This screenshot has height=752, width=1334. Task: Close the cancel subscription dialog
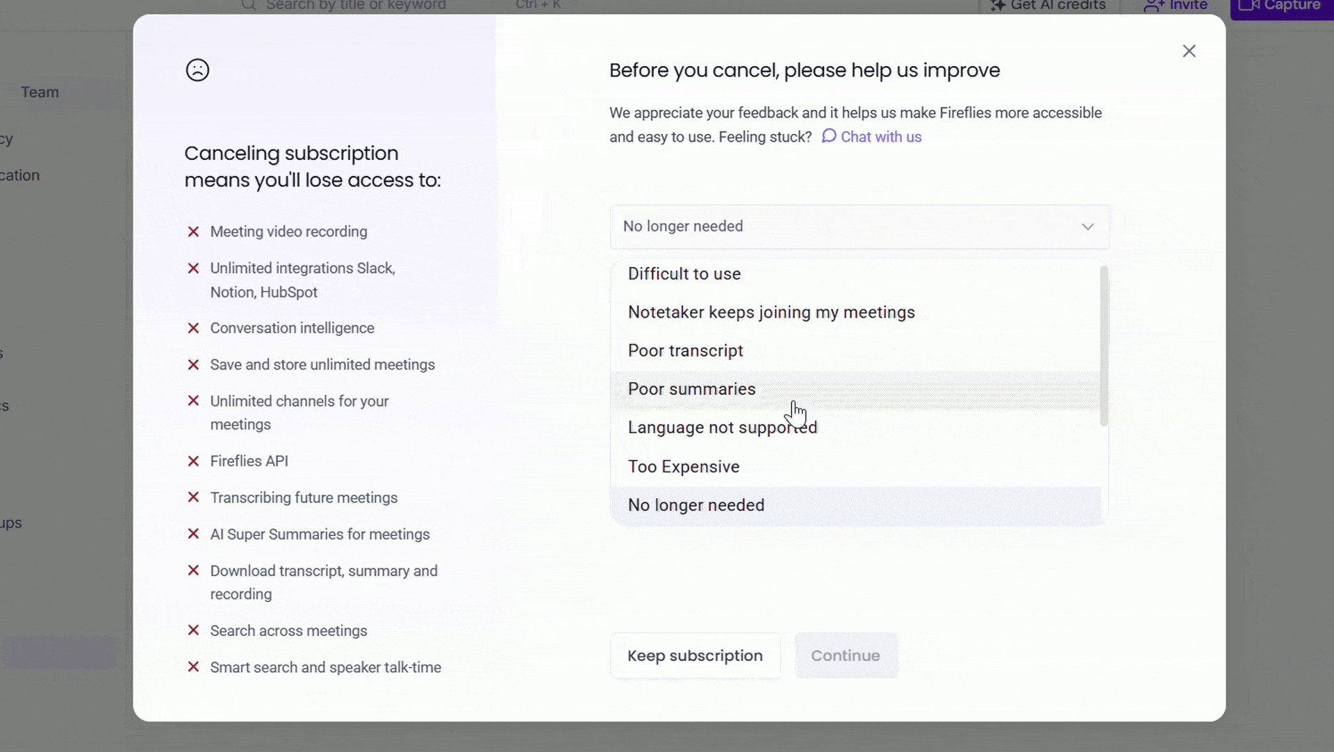tap(1189, 51)
